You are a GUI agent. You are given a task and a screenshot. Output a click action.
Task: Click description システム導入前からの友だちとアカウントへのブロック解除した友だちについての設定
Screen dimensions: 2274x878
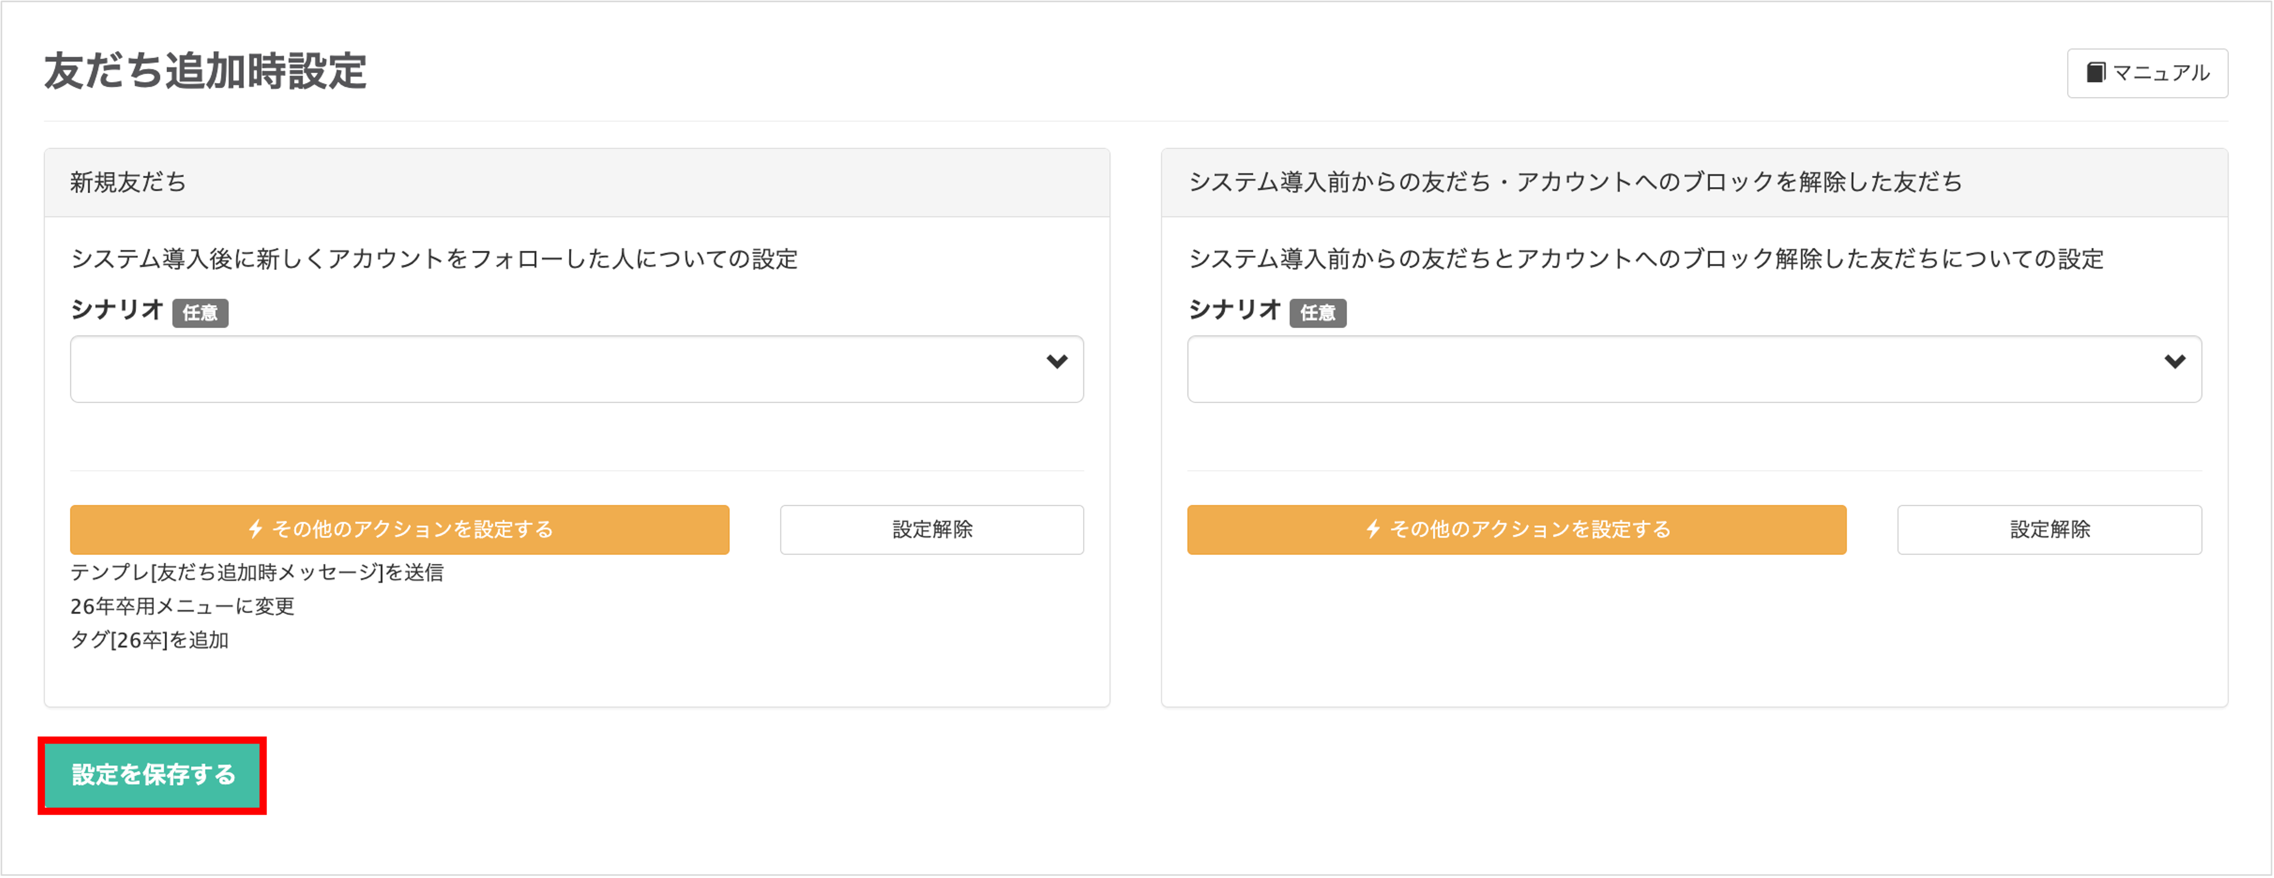[1646, 260]
